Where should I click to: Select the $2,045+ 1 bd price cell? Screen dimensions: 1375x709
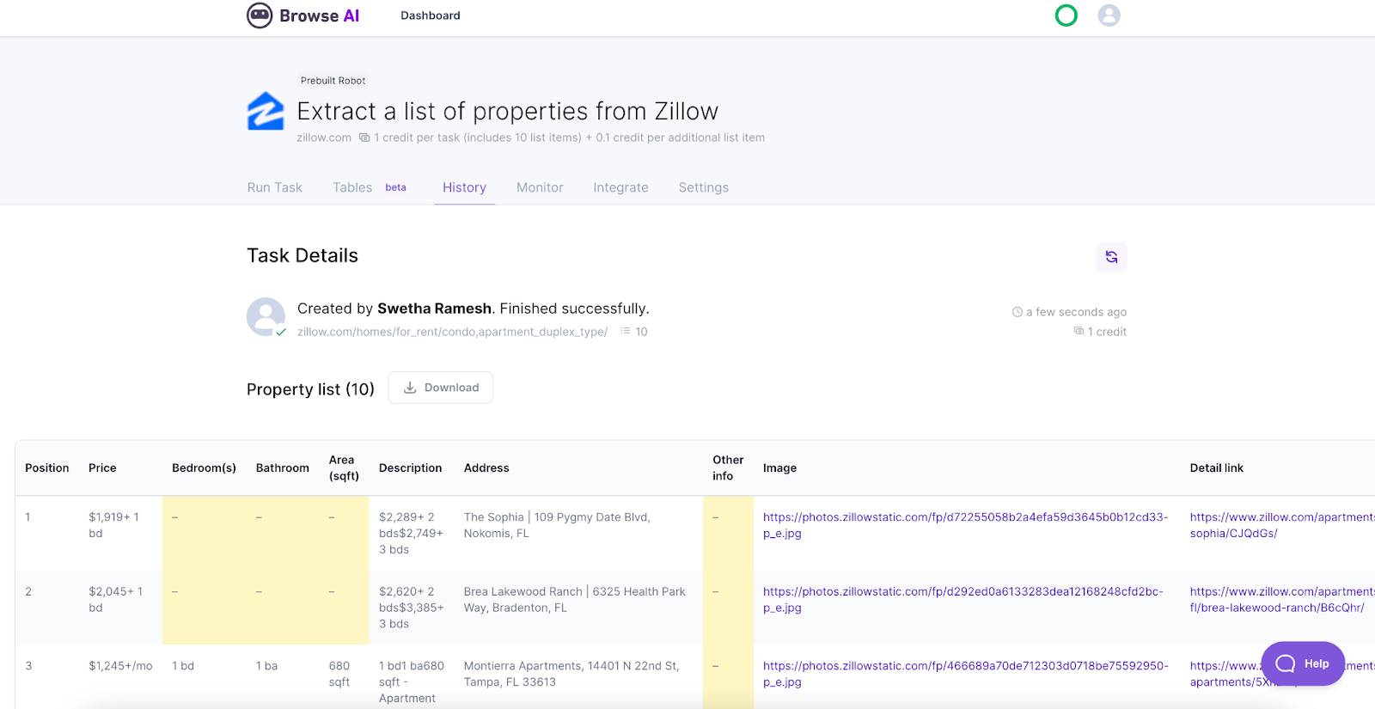[116, 600]
